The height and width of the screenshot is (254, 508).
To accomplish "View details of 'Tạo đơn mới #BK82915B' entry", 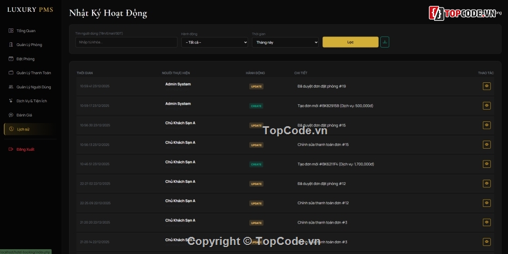I will click(x=487, y=106).
